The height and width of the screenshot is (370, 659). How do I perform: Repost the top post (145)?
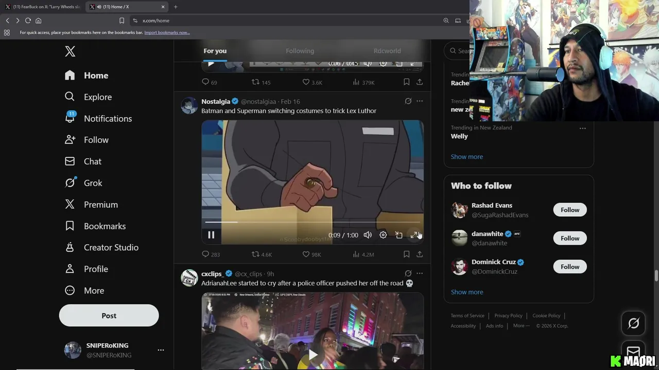click(261, 82)
